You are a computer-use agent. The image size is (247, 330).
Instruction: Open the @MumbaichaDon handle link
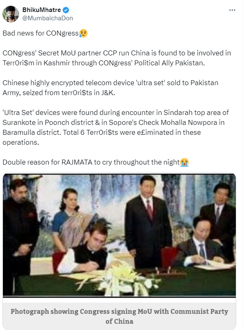pyautogui.click(x=47, y=18)
